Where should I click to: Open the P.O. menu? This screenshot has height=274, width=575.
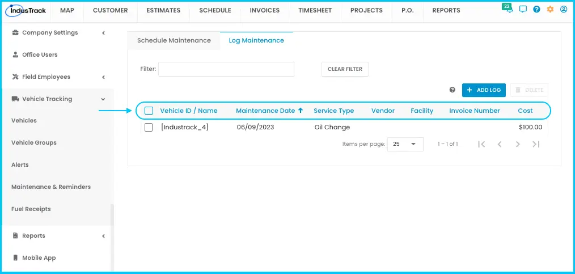tap(407, 11)
